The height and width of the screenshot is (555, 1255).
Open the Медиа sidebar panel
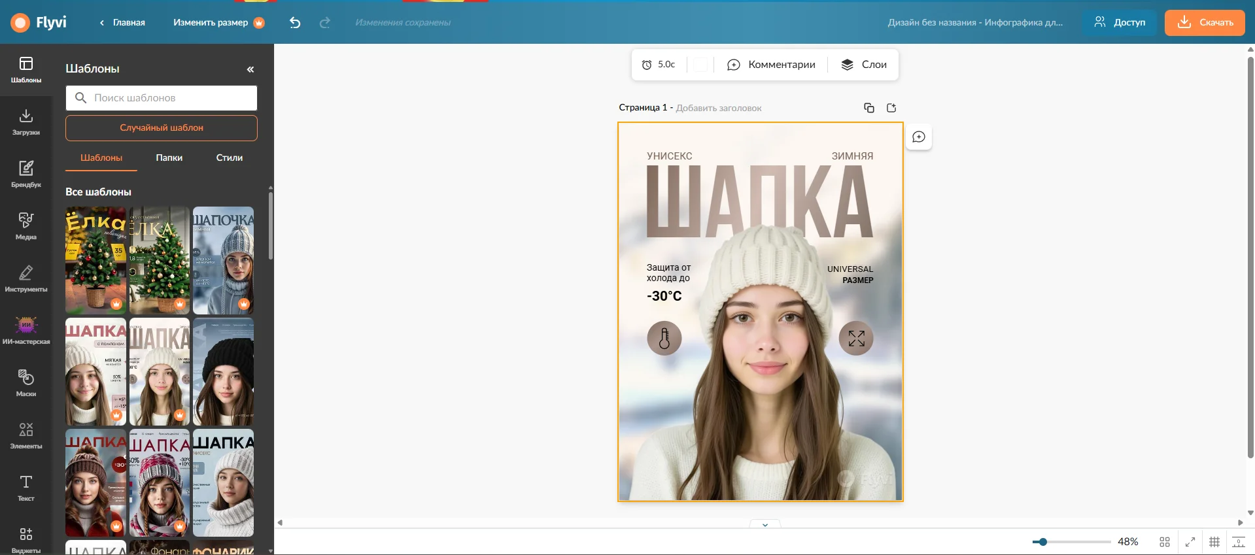tap(26, 226)
